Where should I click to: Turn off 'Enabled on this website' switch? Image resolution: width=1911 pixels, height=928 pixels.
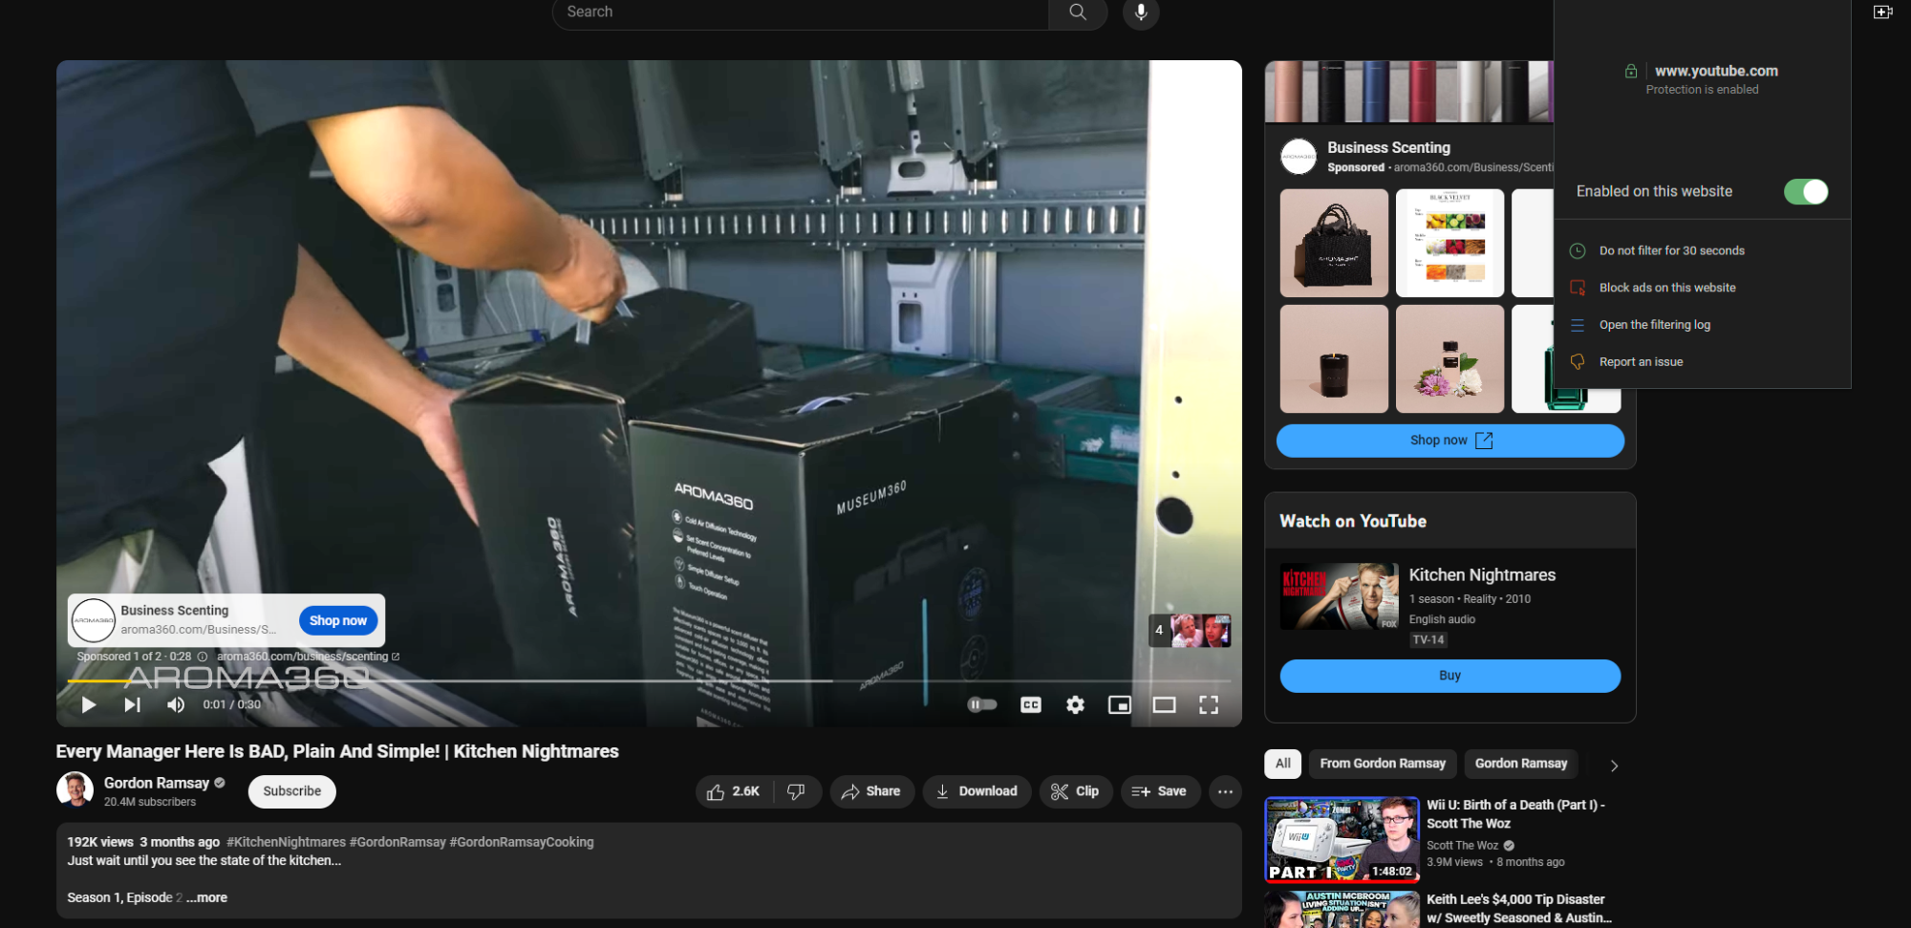pyautogui.click(x=1805, y=192)
